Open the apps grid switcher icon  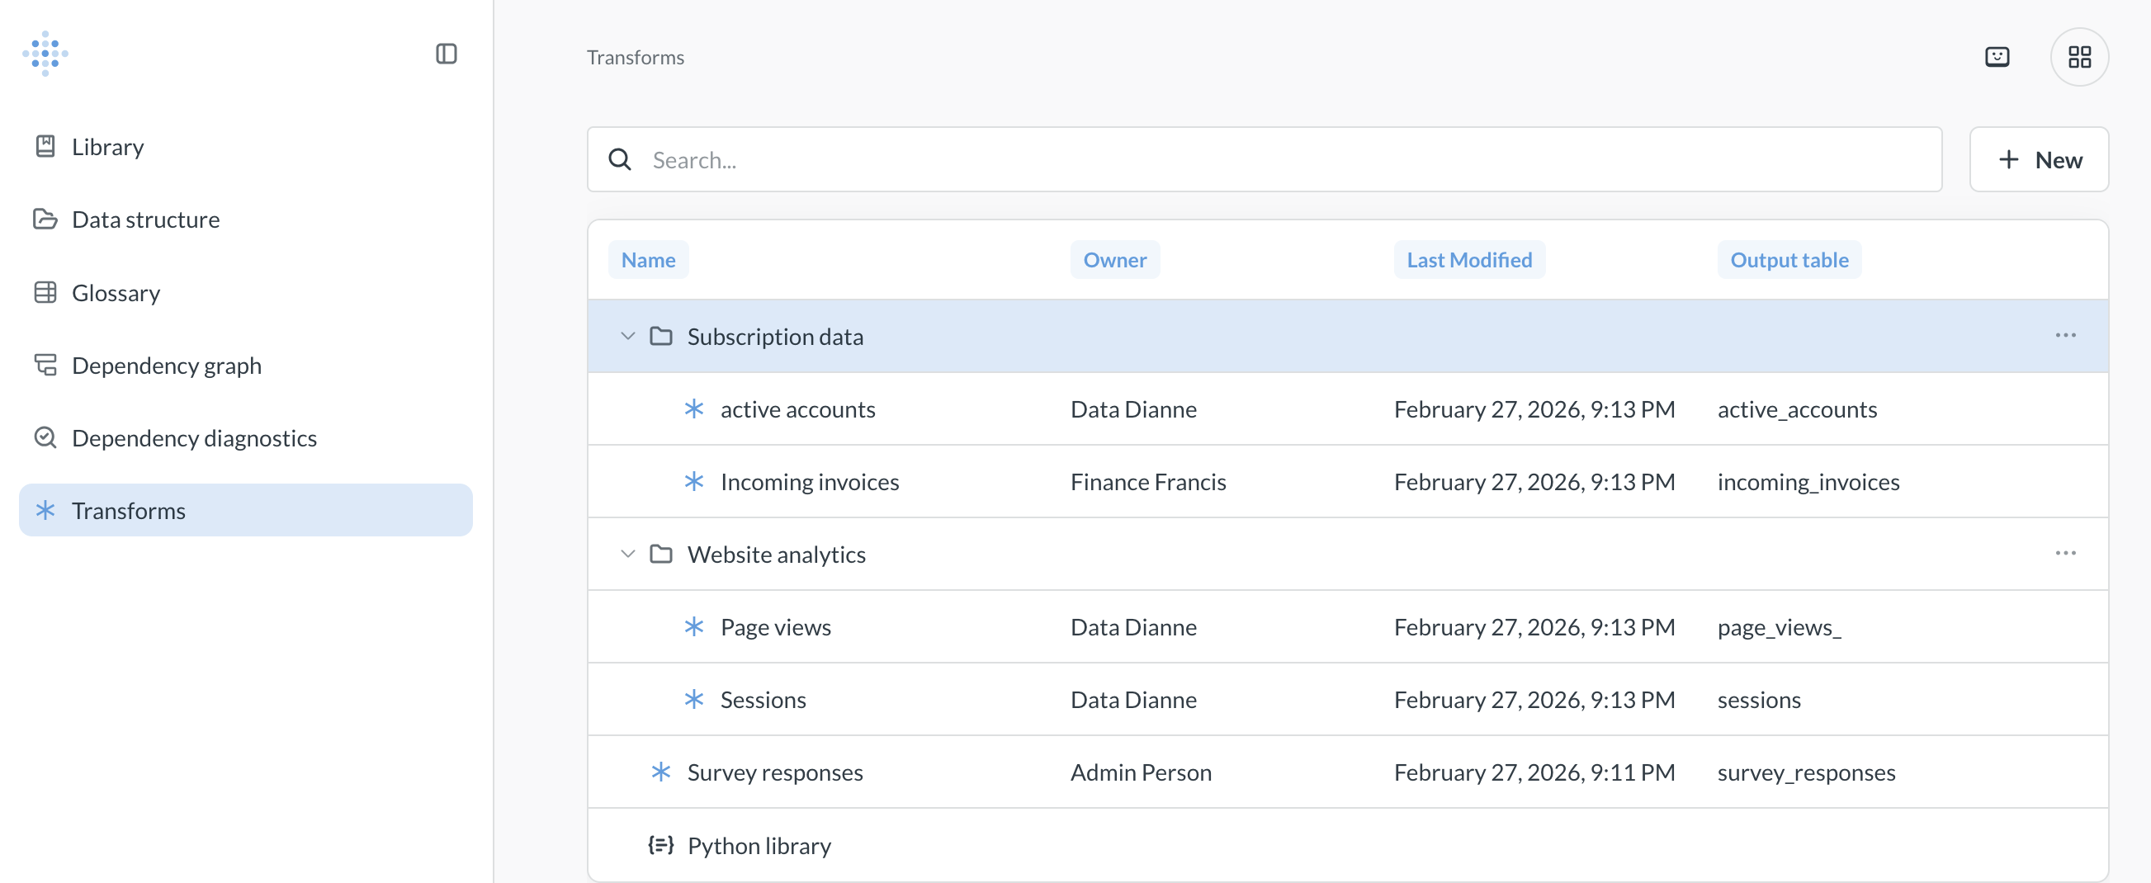2078,57
